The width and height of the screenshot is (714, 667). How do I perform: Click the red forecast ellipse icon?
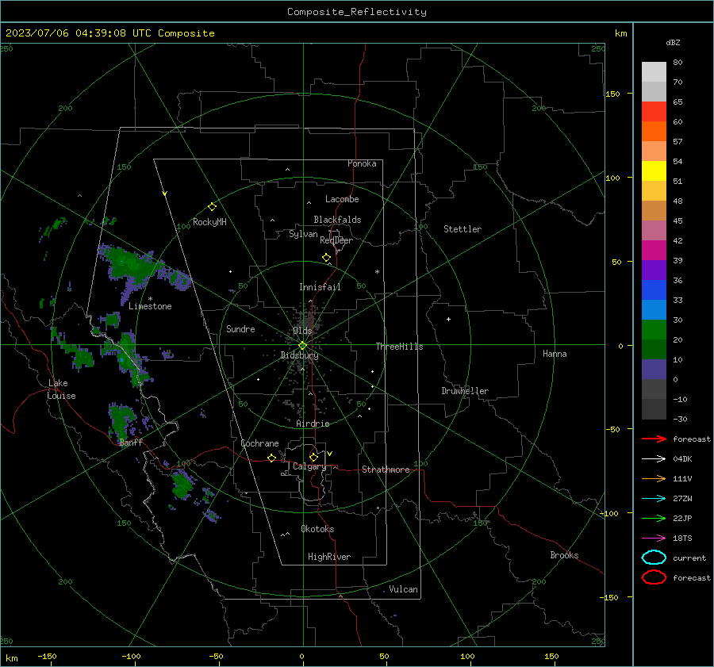click(654, 577)
